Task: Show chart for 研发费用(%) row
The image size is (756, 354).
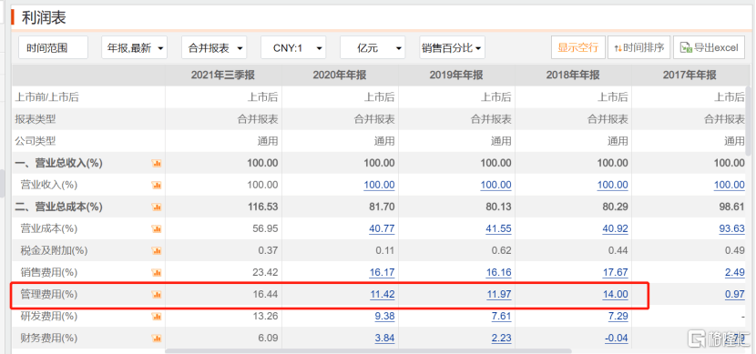Action: pyautogui.click(x=157, y=317)
